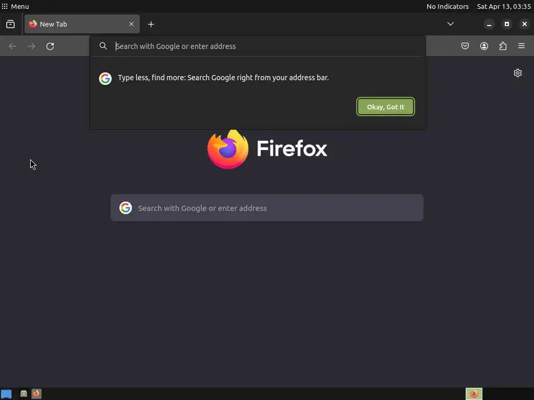Screen dimensions: 534x400
Task: Close the New Tab tab
Action: 131,24
